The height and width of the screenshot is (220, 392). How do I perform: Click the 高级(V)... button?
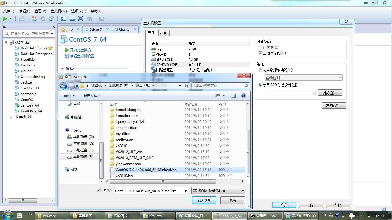(x=334, y=106)
